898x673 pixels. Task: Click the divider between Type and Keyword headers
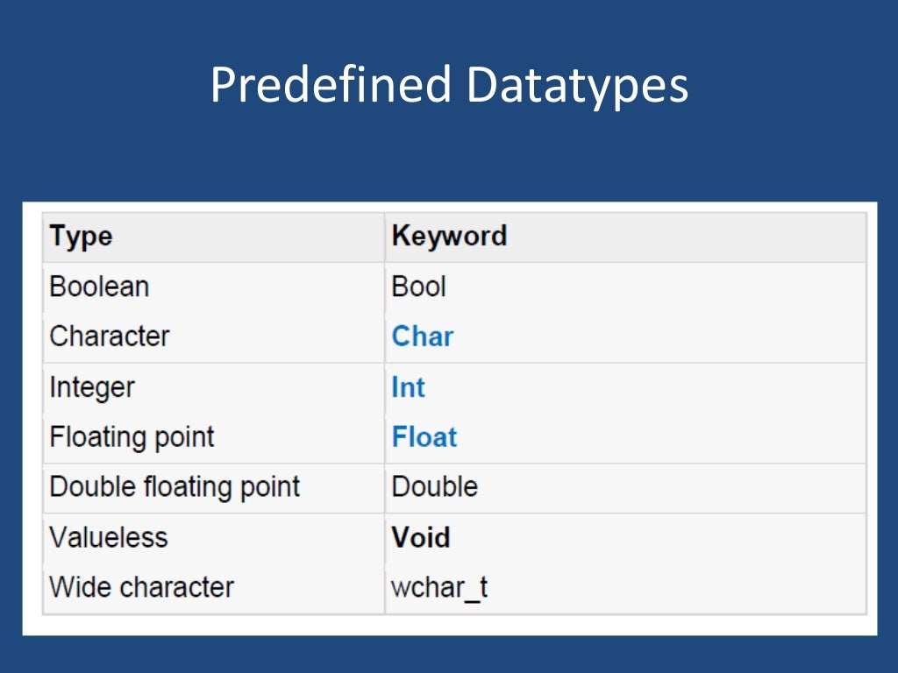[384, 237]
